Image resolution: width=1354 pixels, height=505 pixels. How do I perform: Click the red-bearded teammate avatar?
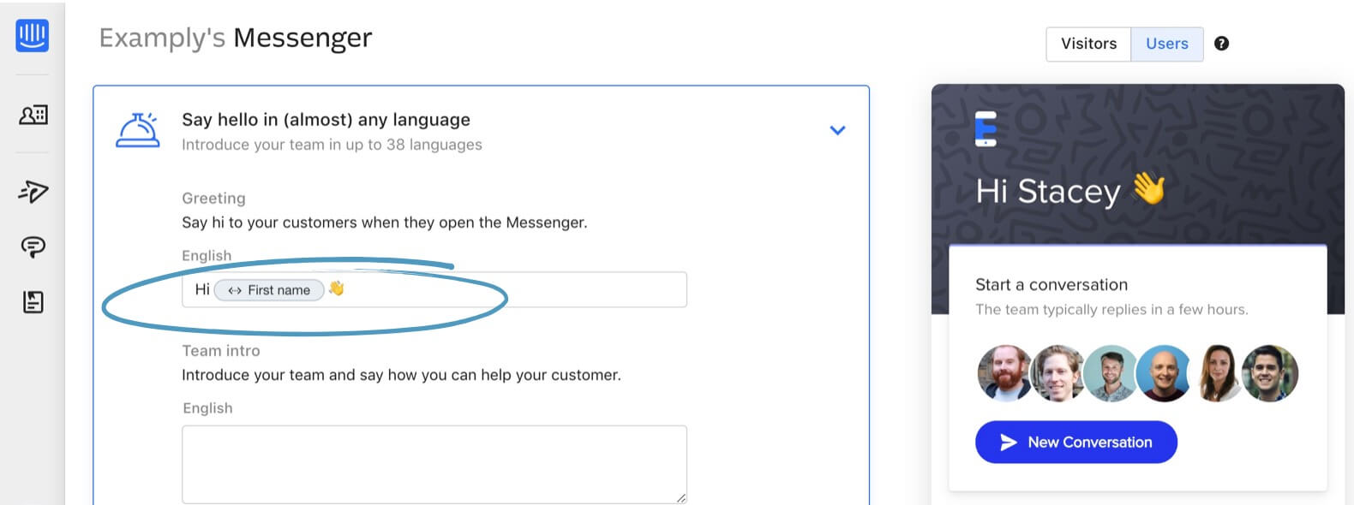coord(1004,374)
